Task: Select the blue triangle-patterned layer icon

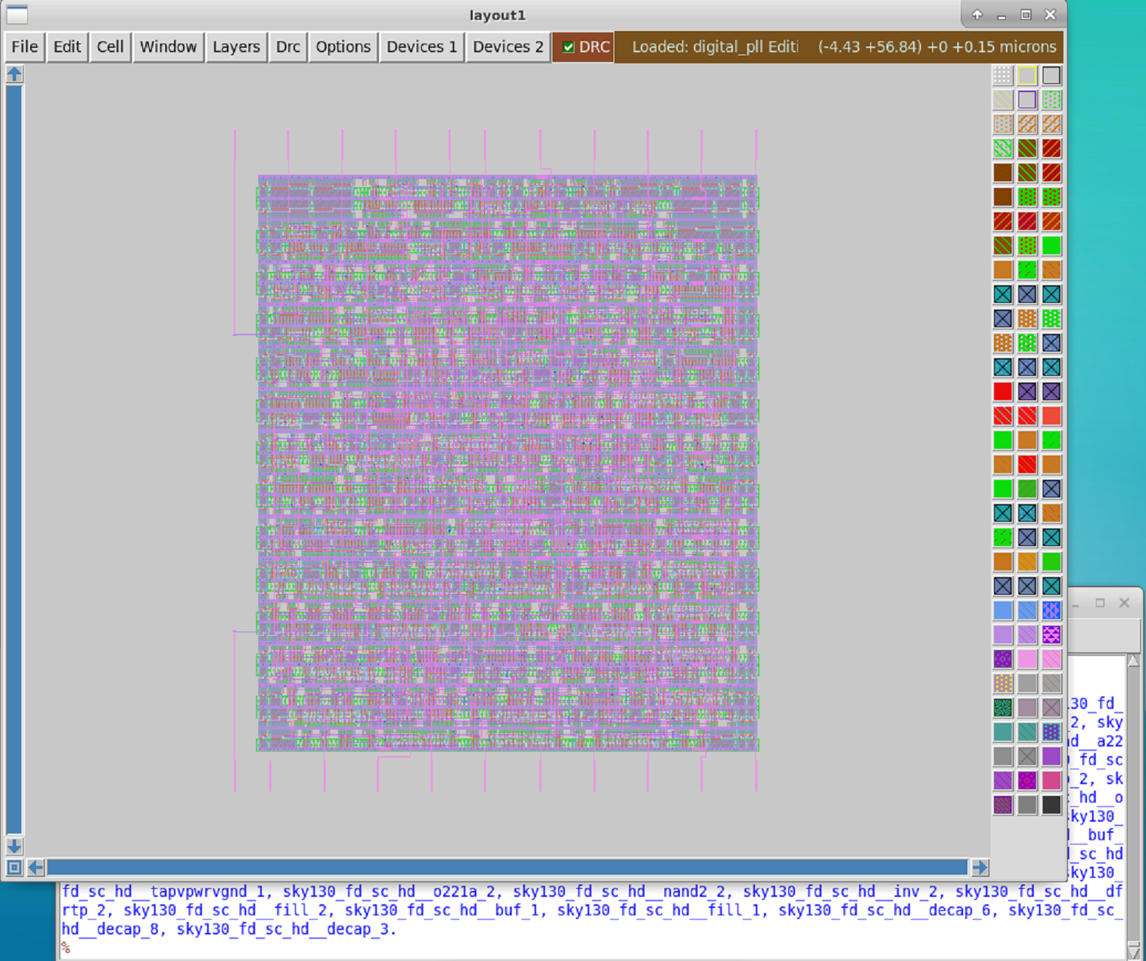Action: [1052, 610]
